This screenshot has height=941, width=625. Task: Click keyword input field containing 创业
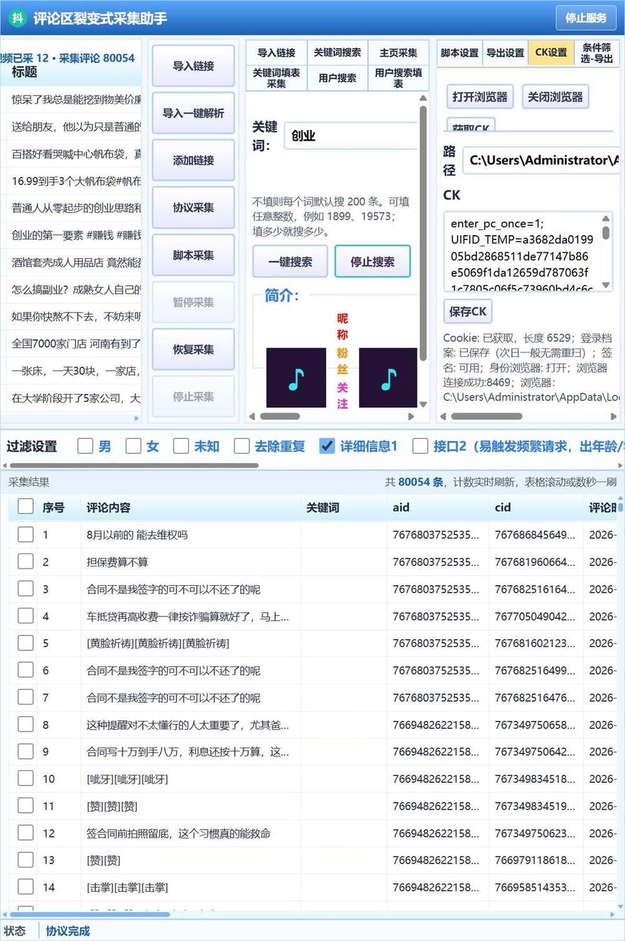pos(350,136)
